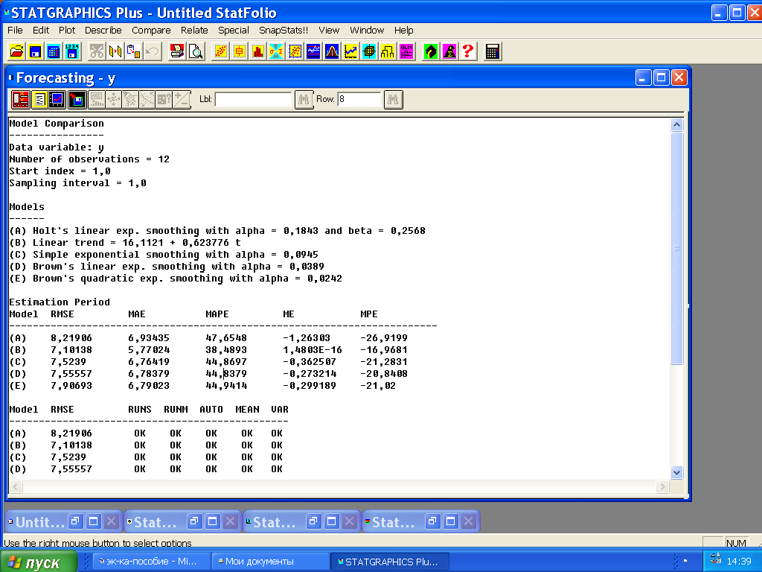This screenshot has height=572, width=762.
Task: Open the Special menu
Action: click(x=233, y=30)
